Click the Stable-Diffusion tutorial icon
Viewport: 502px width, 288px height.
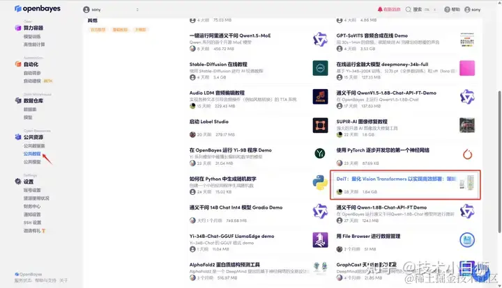click(320, 68)
